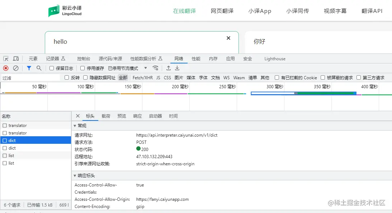Filter requests by JS
The height and width of the screenshot is (213, 392).
(x=158, y=78)
